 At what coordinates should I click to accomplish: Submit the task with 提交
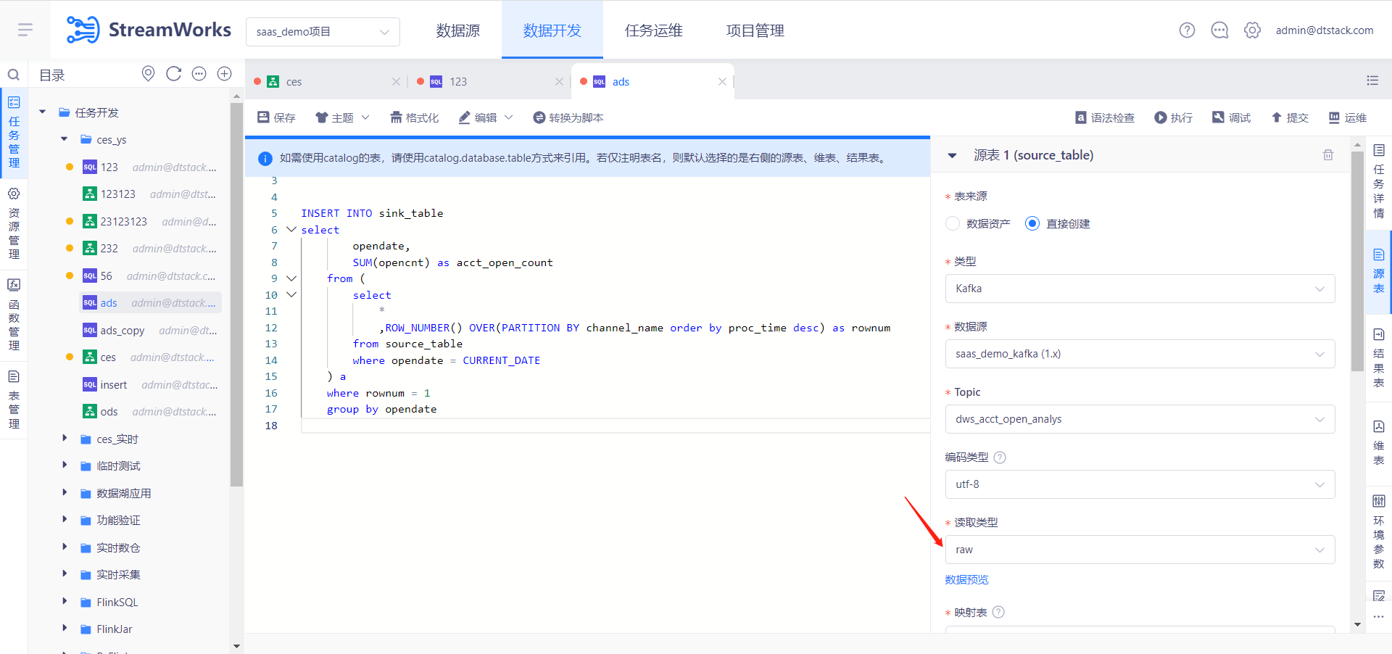(x=1290, y=117)
